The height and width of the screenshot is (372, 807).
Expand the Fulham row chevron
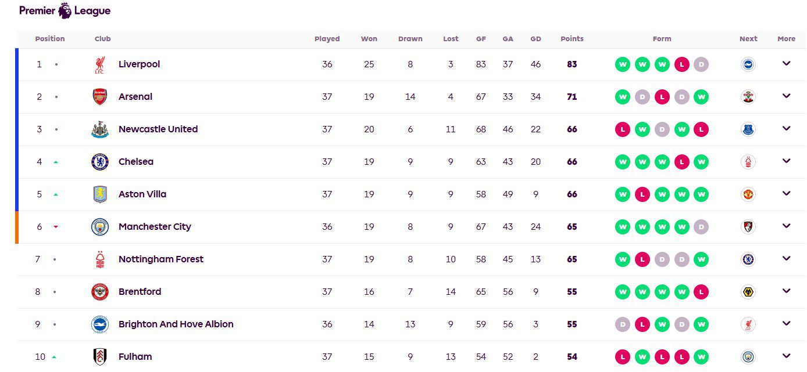786,356
